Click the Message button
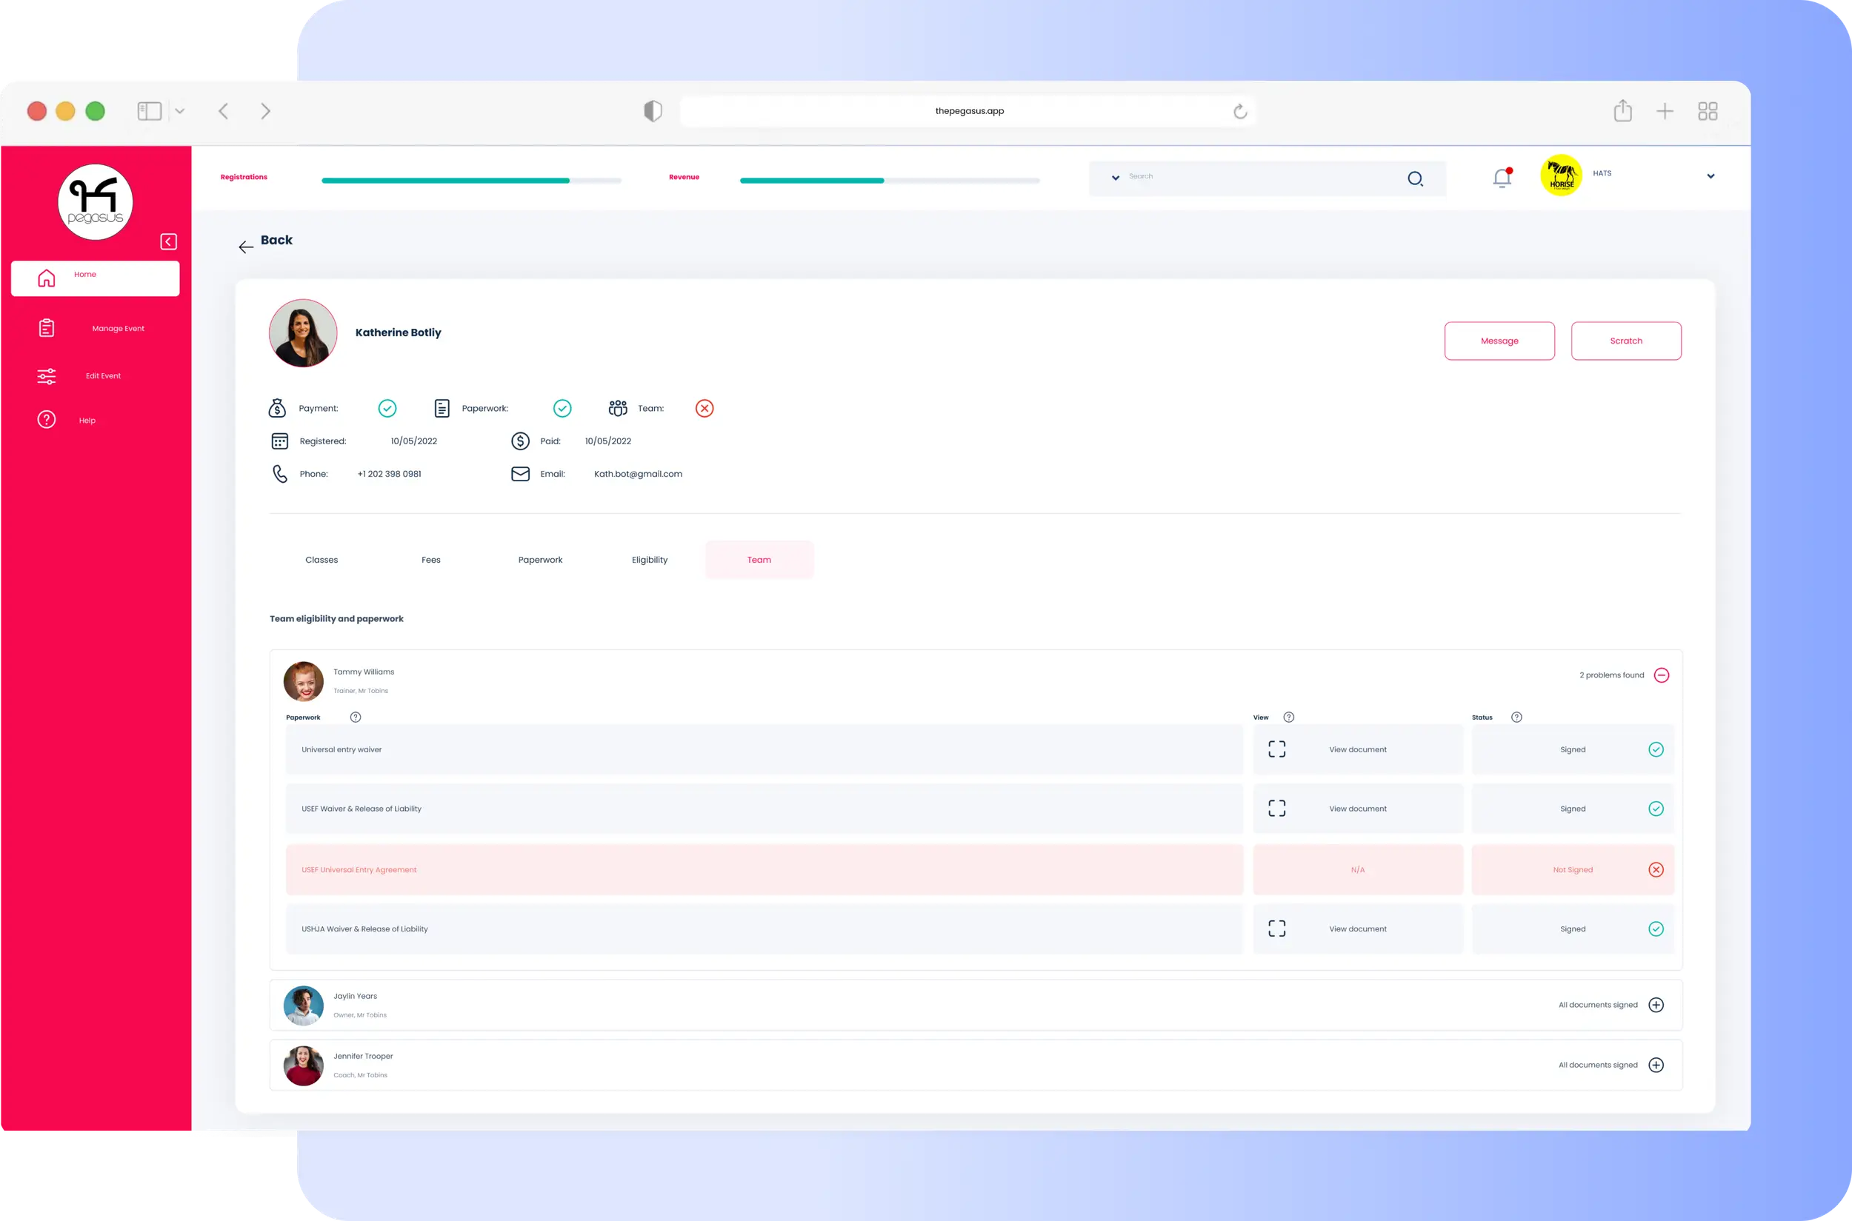The width and height of the screenshot is (1852, 1221). (x=1499, y=341)
